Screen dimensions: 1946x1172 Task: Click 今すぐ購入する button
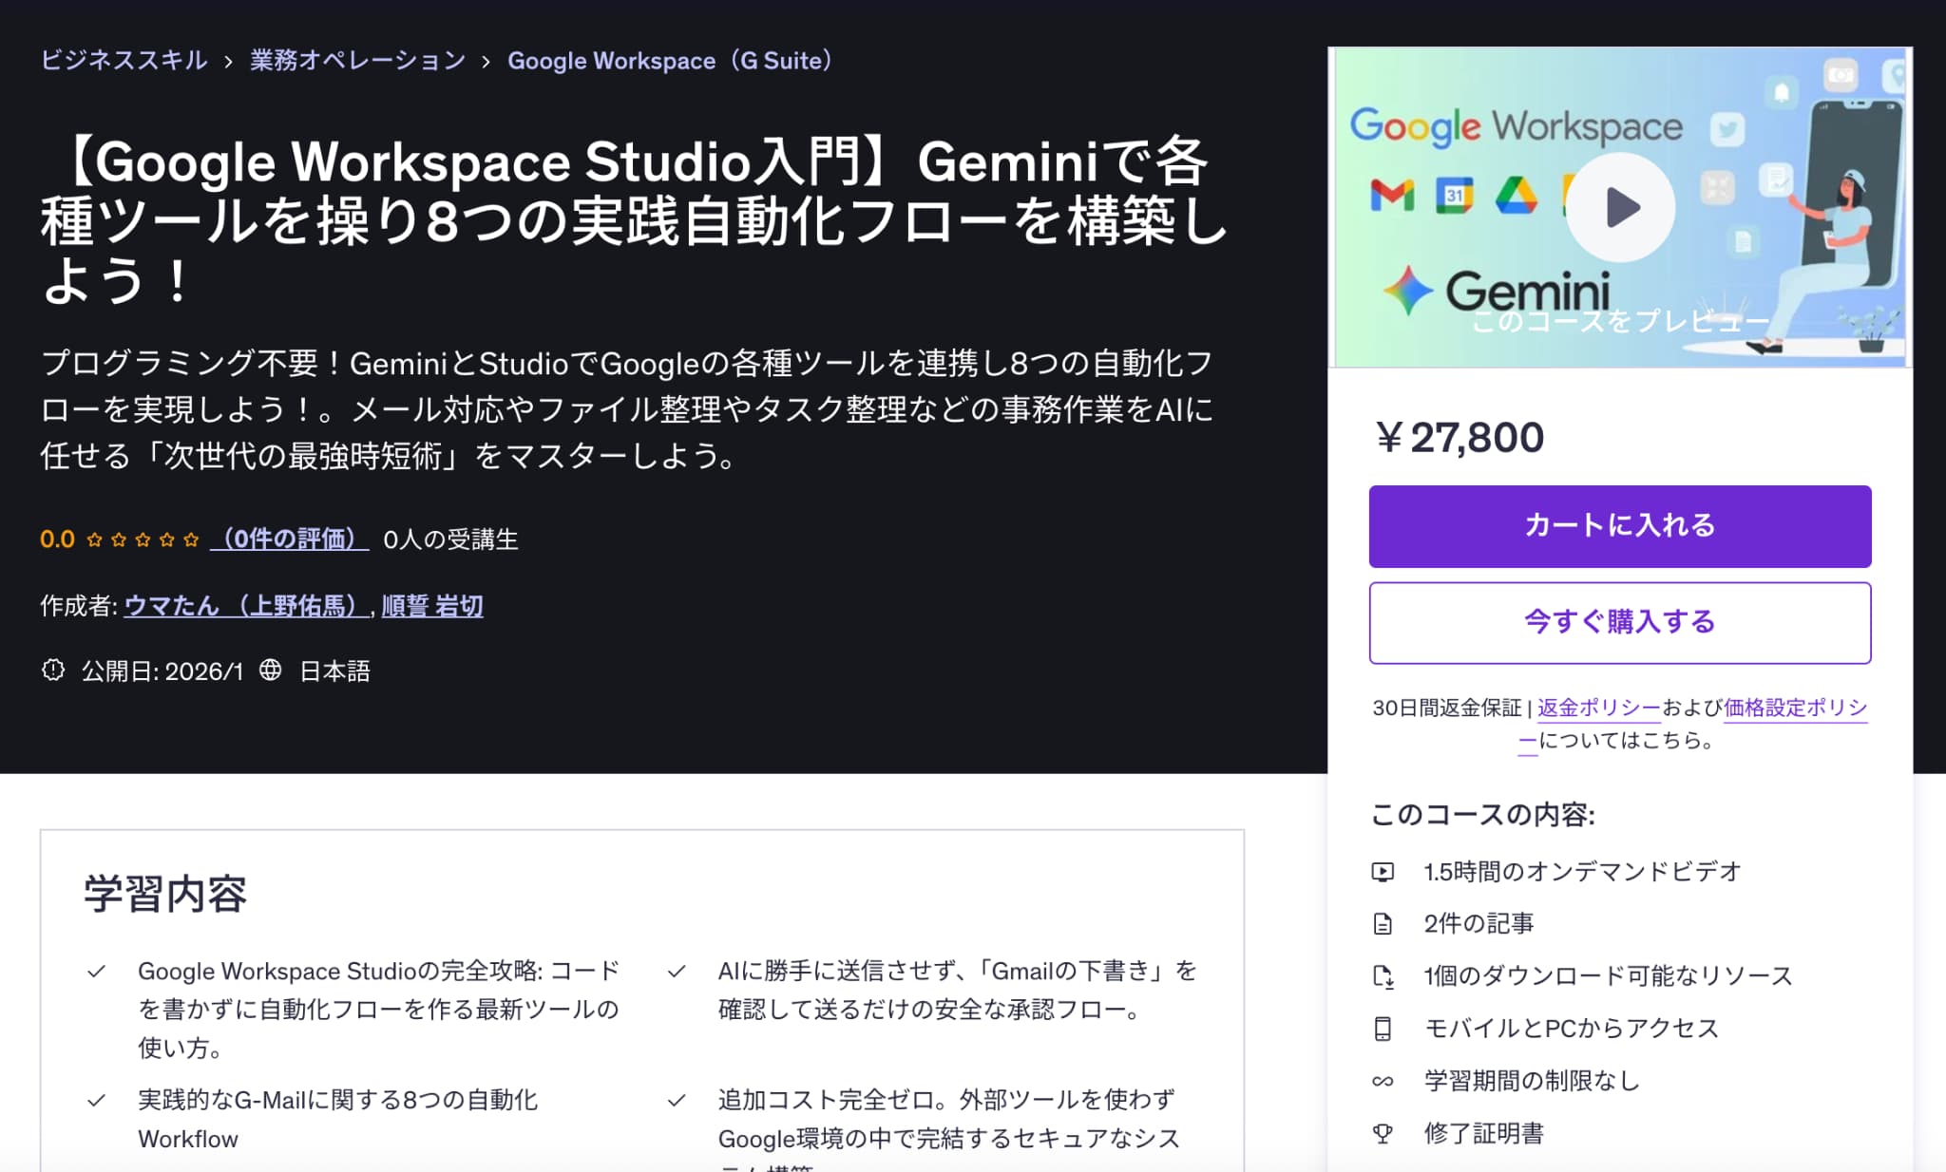[1619, 622]
